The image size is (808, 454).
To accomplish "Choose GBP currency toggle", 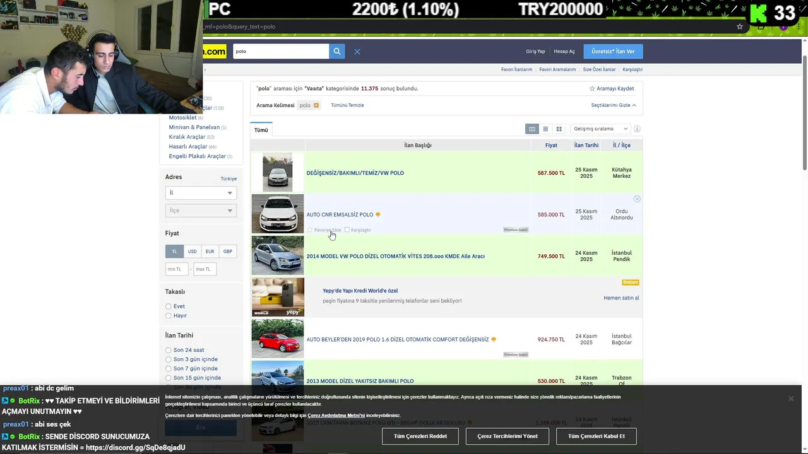I will (227, 251).
